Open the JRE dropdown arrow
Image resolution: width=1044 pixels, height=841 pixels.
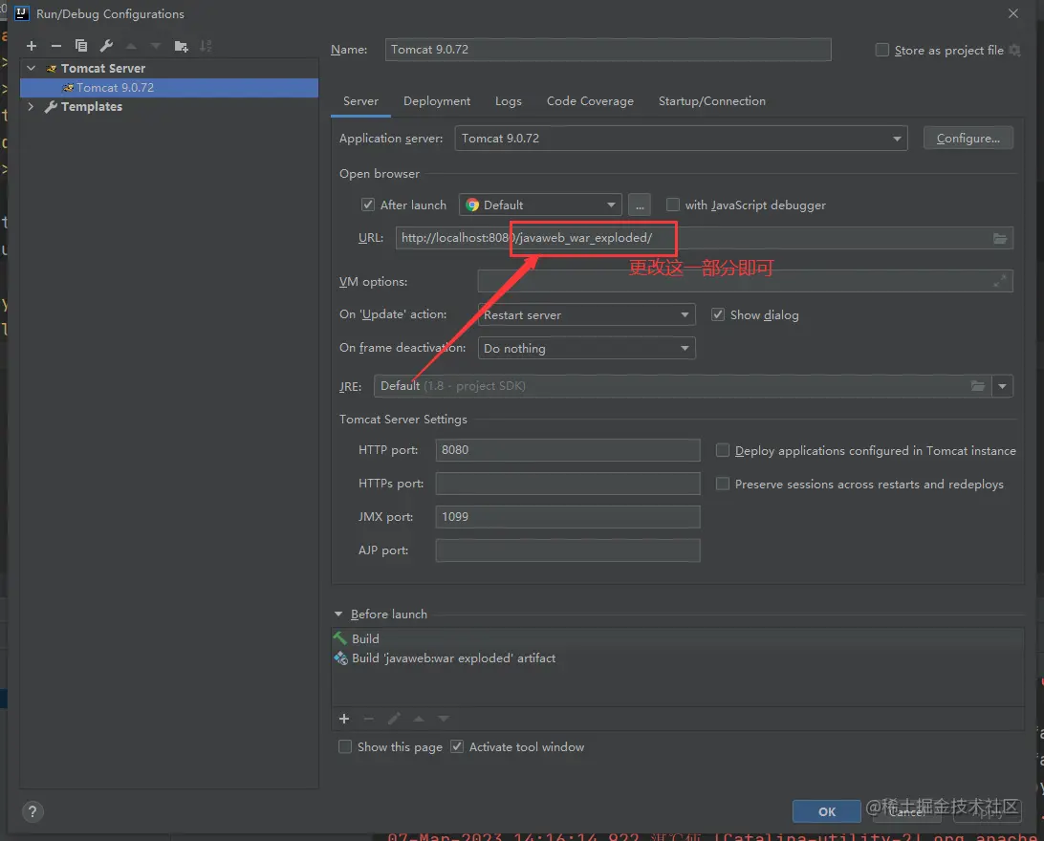[1002, 386]
